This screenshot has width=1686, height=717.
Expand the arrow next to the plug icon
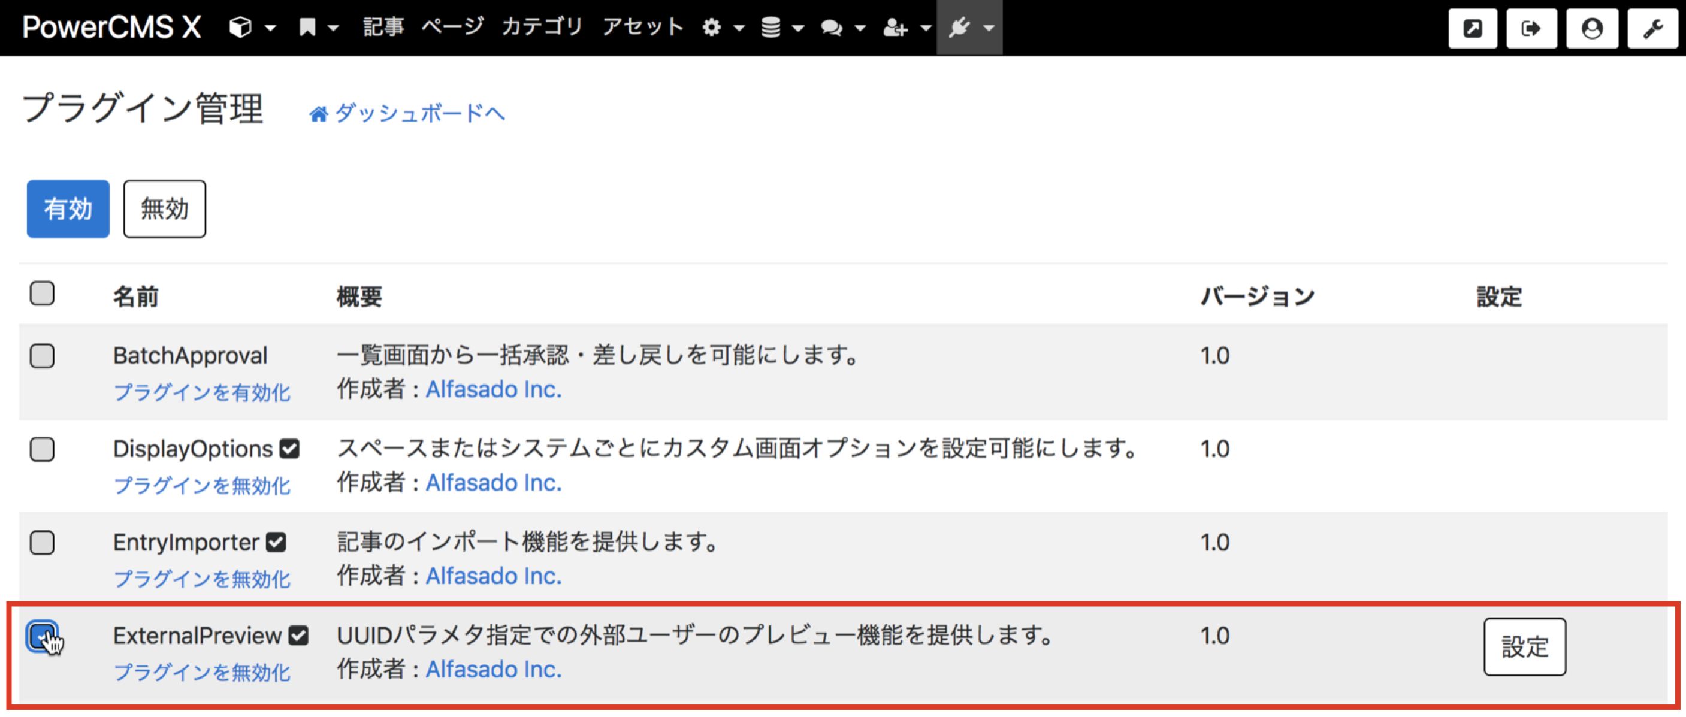pyautogui.click(x=989, y=28)
